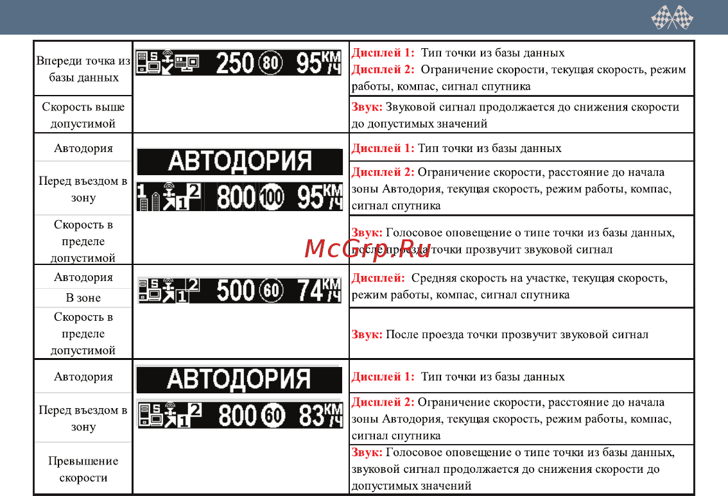Click the КМ/Ч unit after 83
728x496 pixels.
click(334, 415)
